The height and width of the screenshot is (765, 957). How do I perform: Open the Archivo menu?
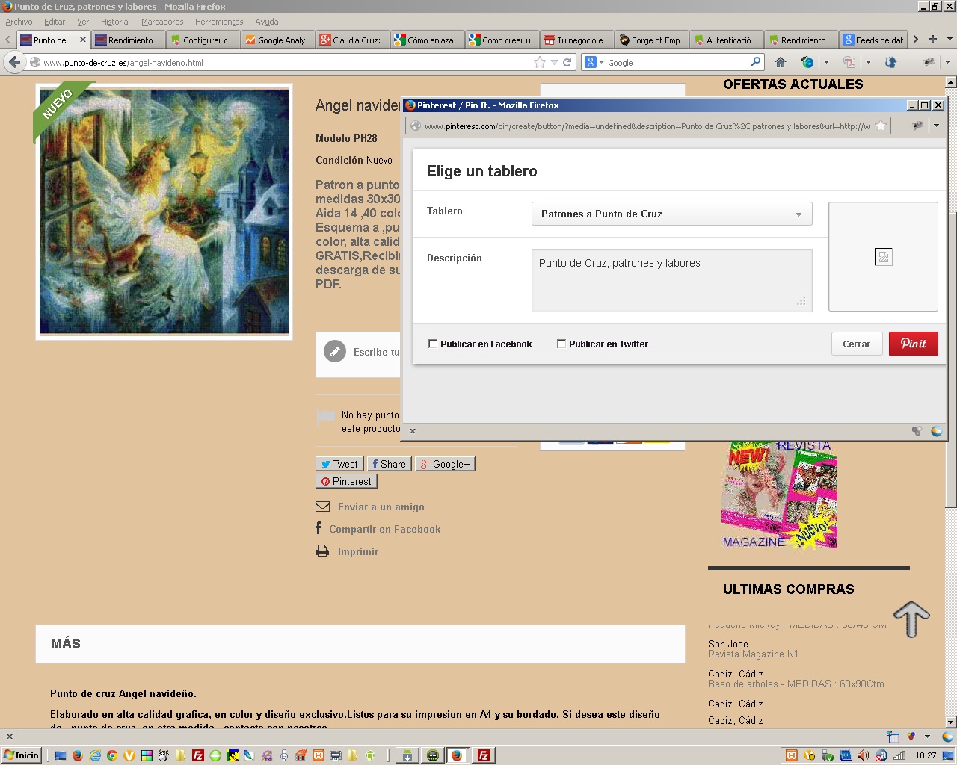click(19, 22)
